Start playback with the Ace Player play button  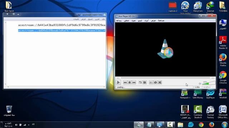(x=118, y=82)
